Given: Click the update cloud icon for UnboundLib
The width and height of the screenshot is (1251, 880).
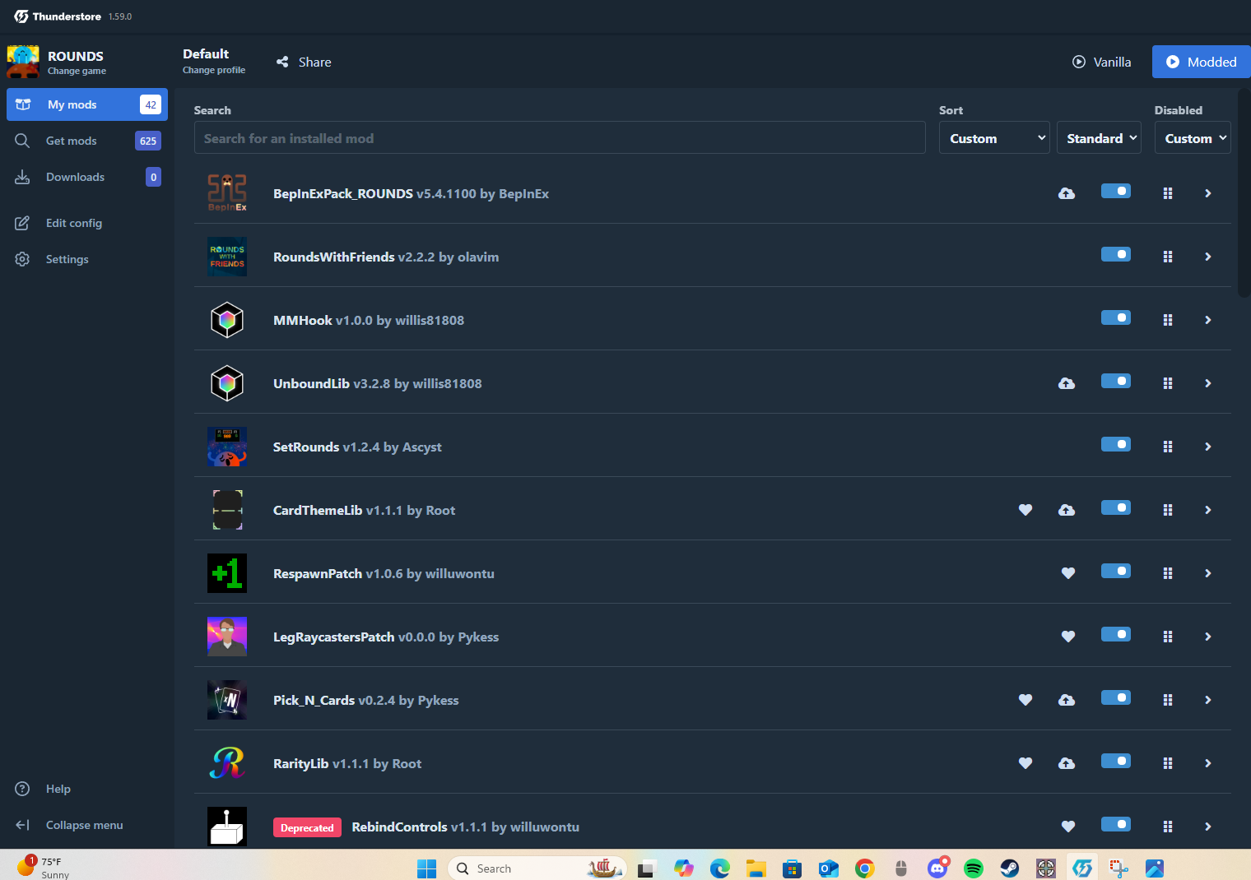Looking at the screenshot, I should 1067,383.
